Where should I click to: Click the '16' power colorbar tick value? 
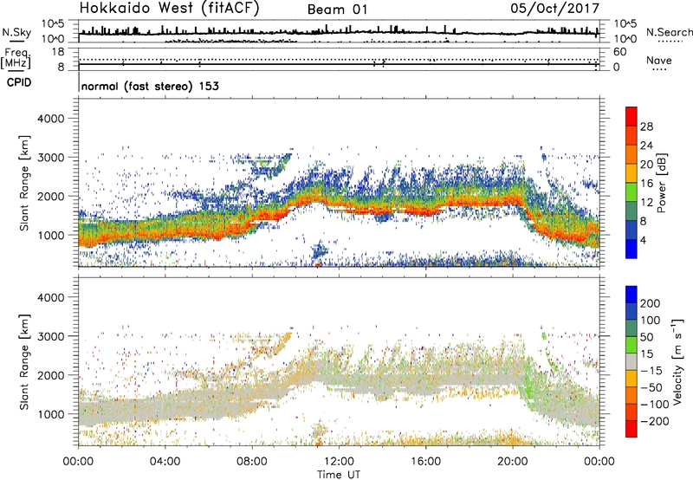tap(646, 184)
